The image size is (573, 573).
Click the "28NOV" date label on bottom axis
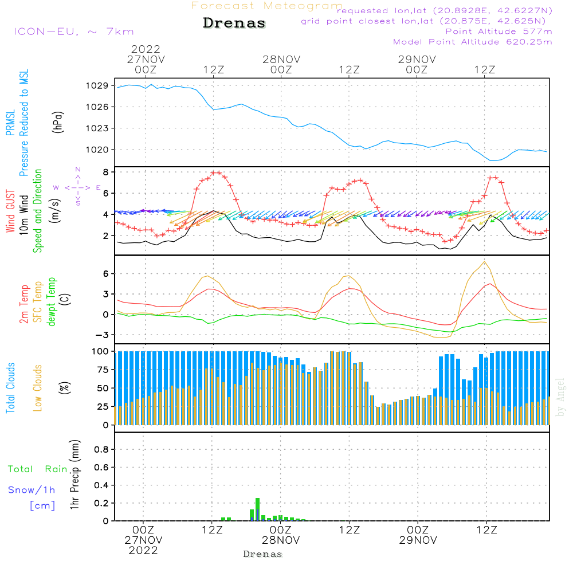281,540
